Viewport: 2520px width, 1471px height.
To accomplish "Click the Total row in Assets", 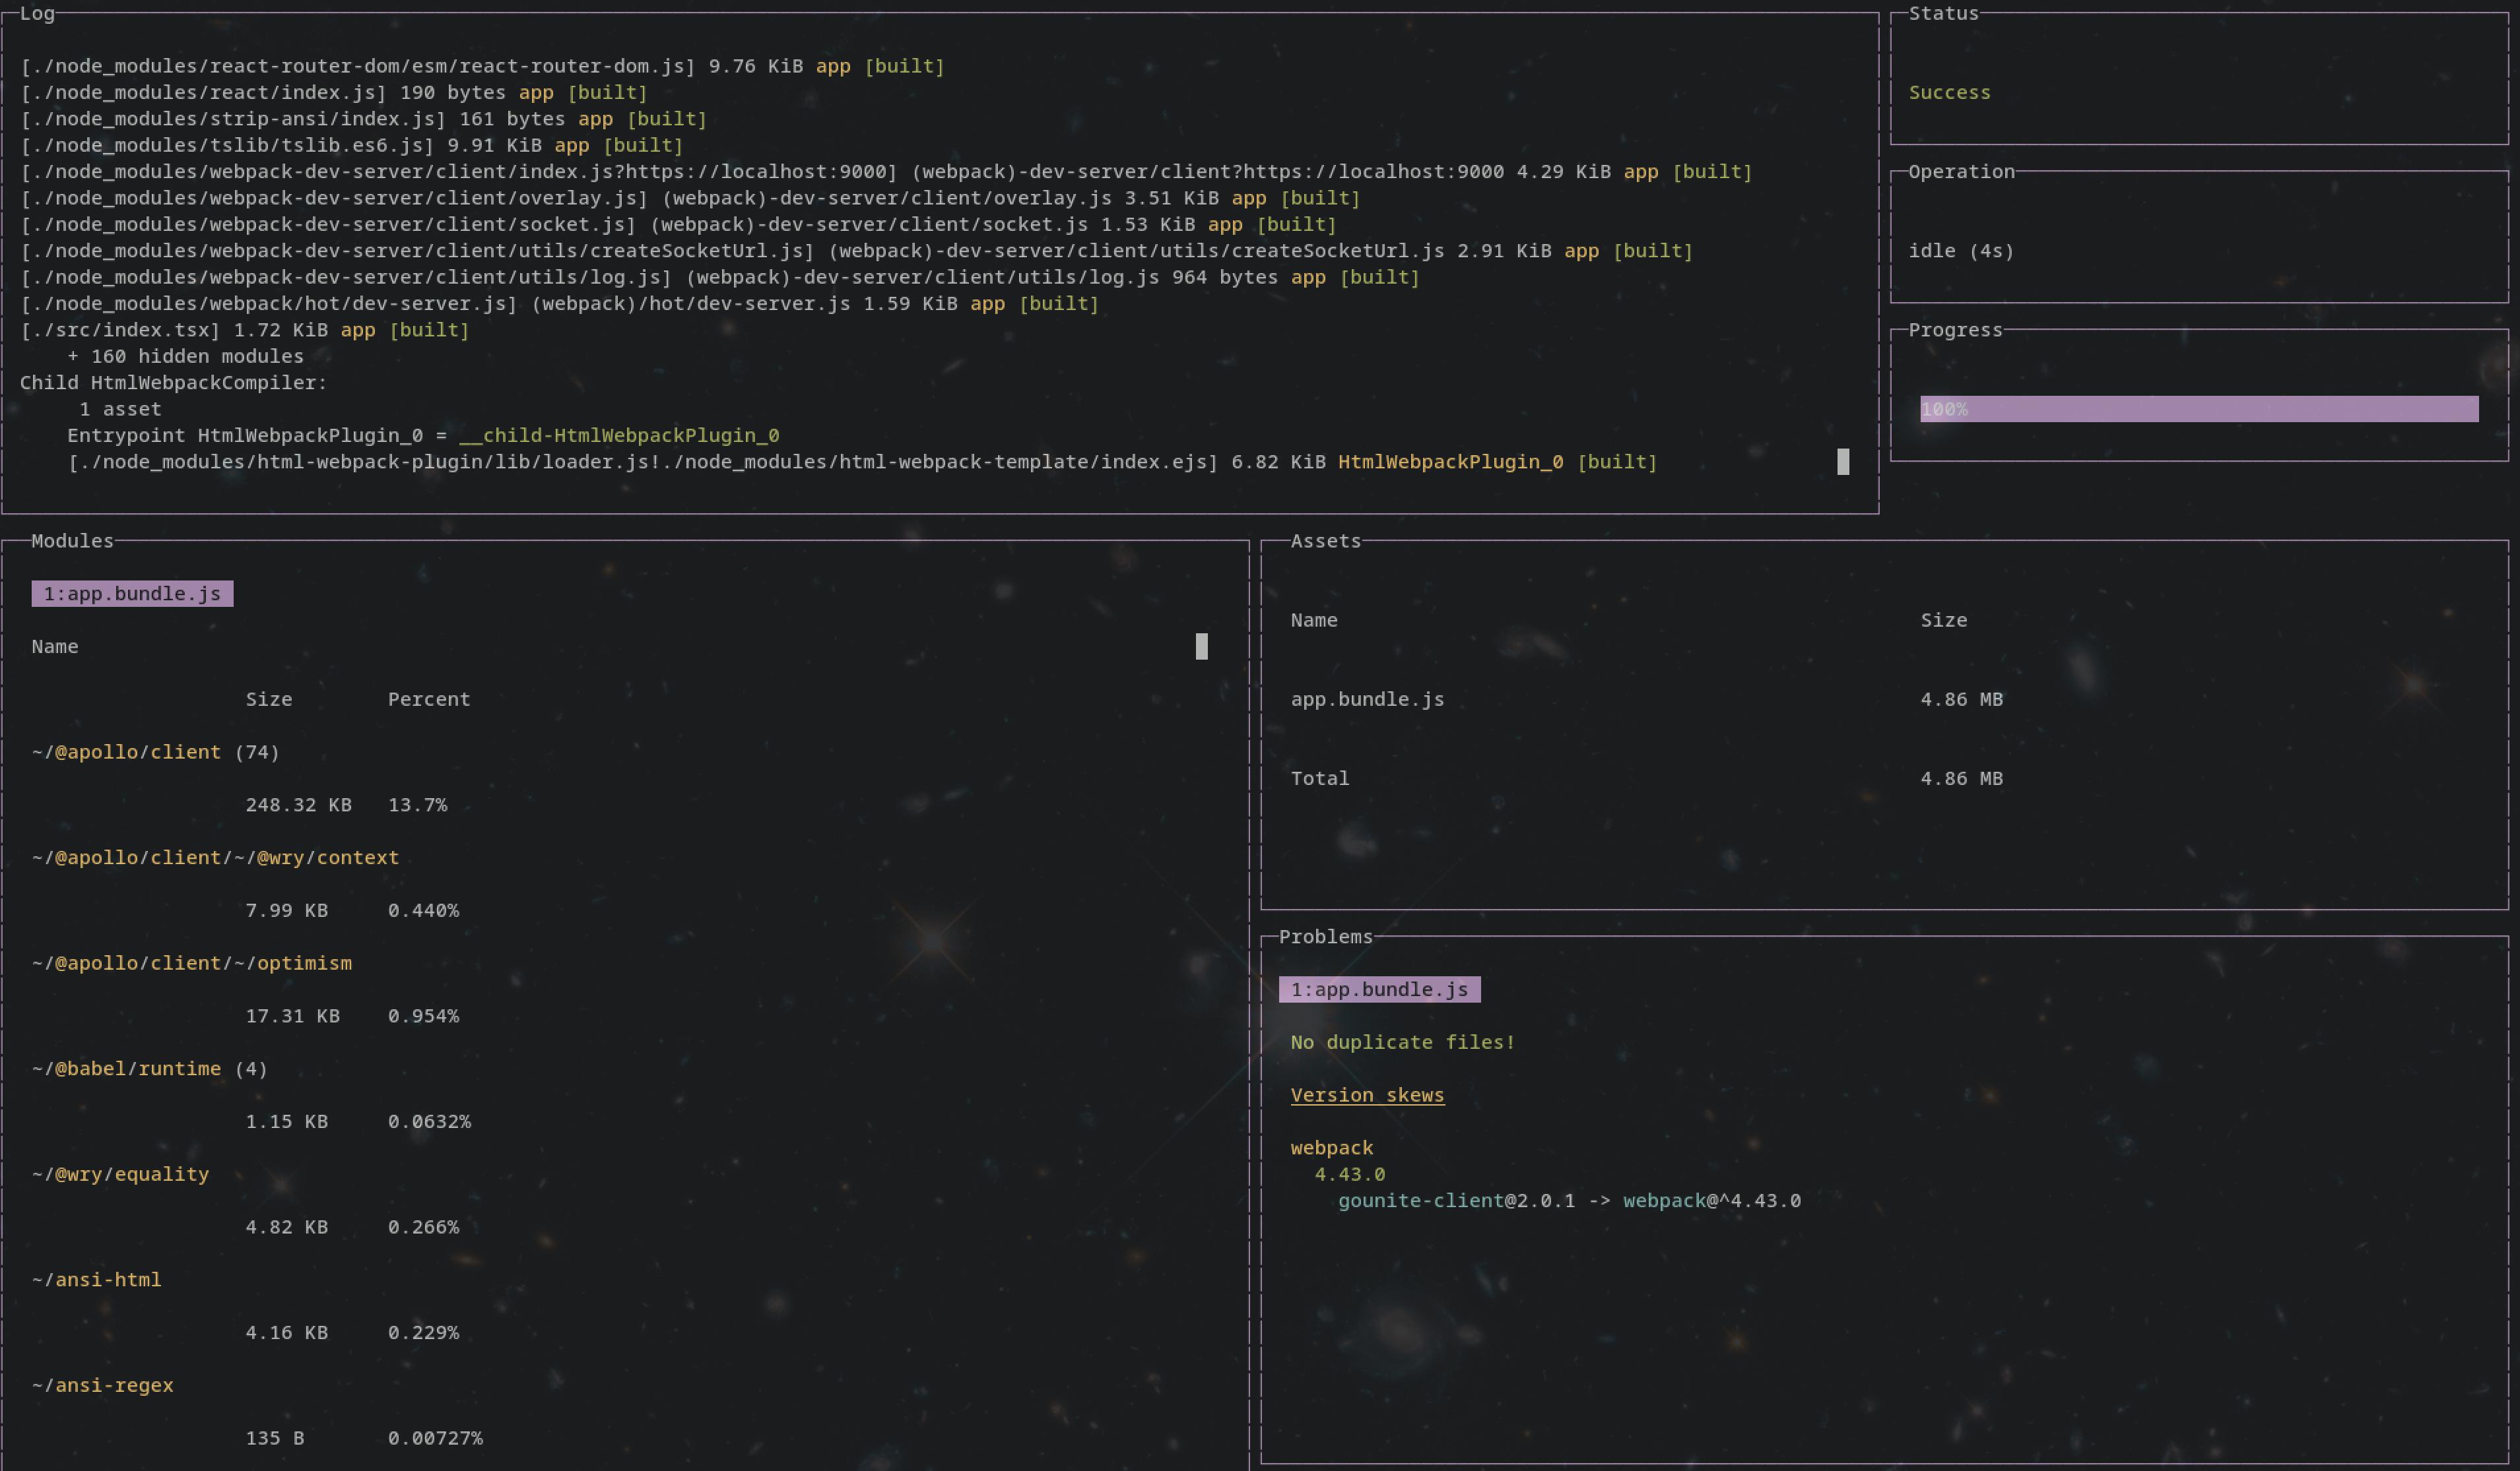I will (1319, 778).
